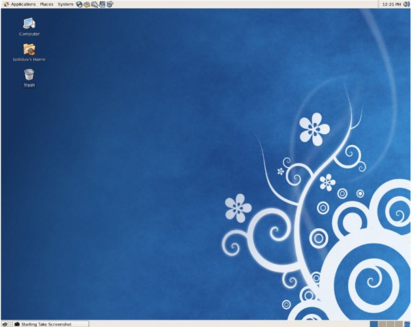The width and height of the screenshot is (411, 327).
Task: Select the Starting Take Screenshot taskbar entry
Action: point(50,324)
